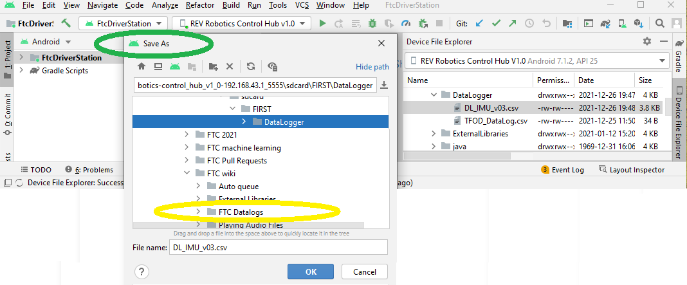The image size is (687, 285).
Task: Click the Home directory icon in Save As
Action: [141, 67]
